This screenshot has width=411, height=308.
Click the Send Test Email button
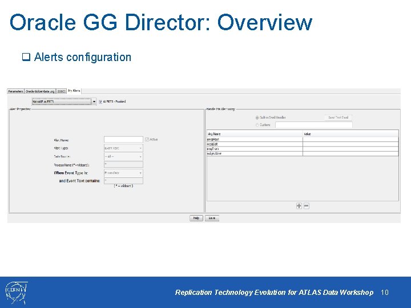[x=338, y=117]
